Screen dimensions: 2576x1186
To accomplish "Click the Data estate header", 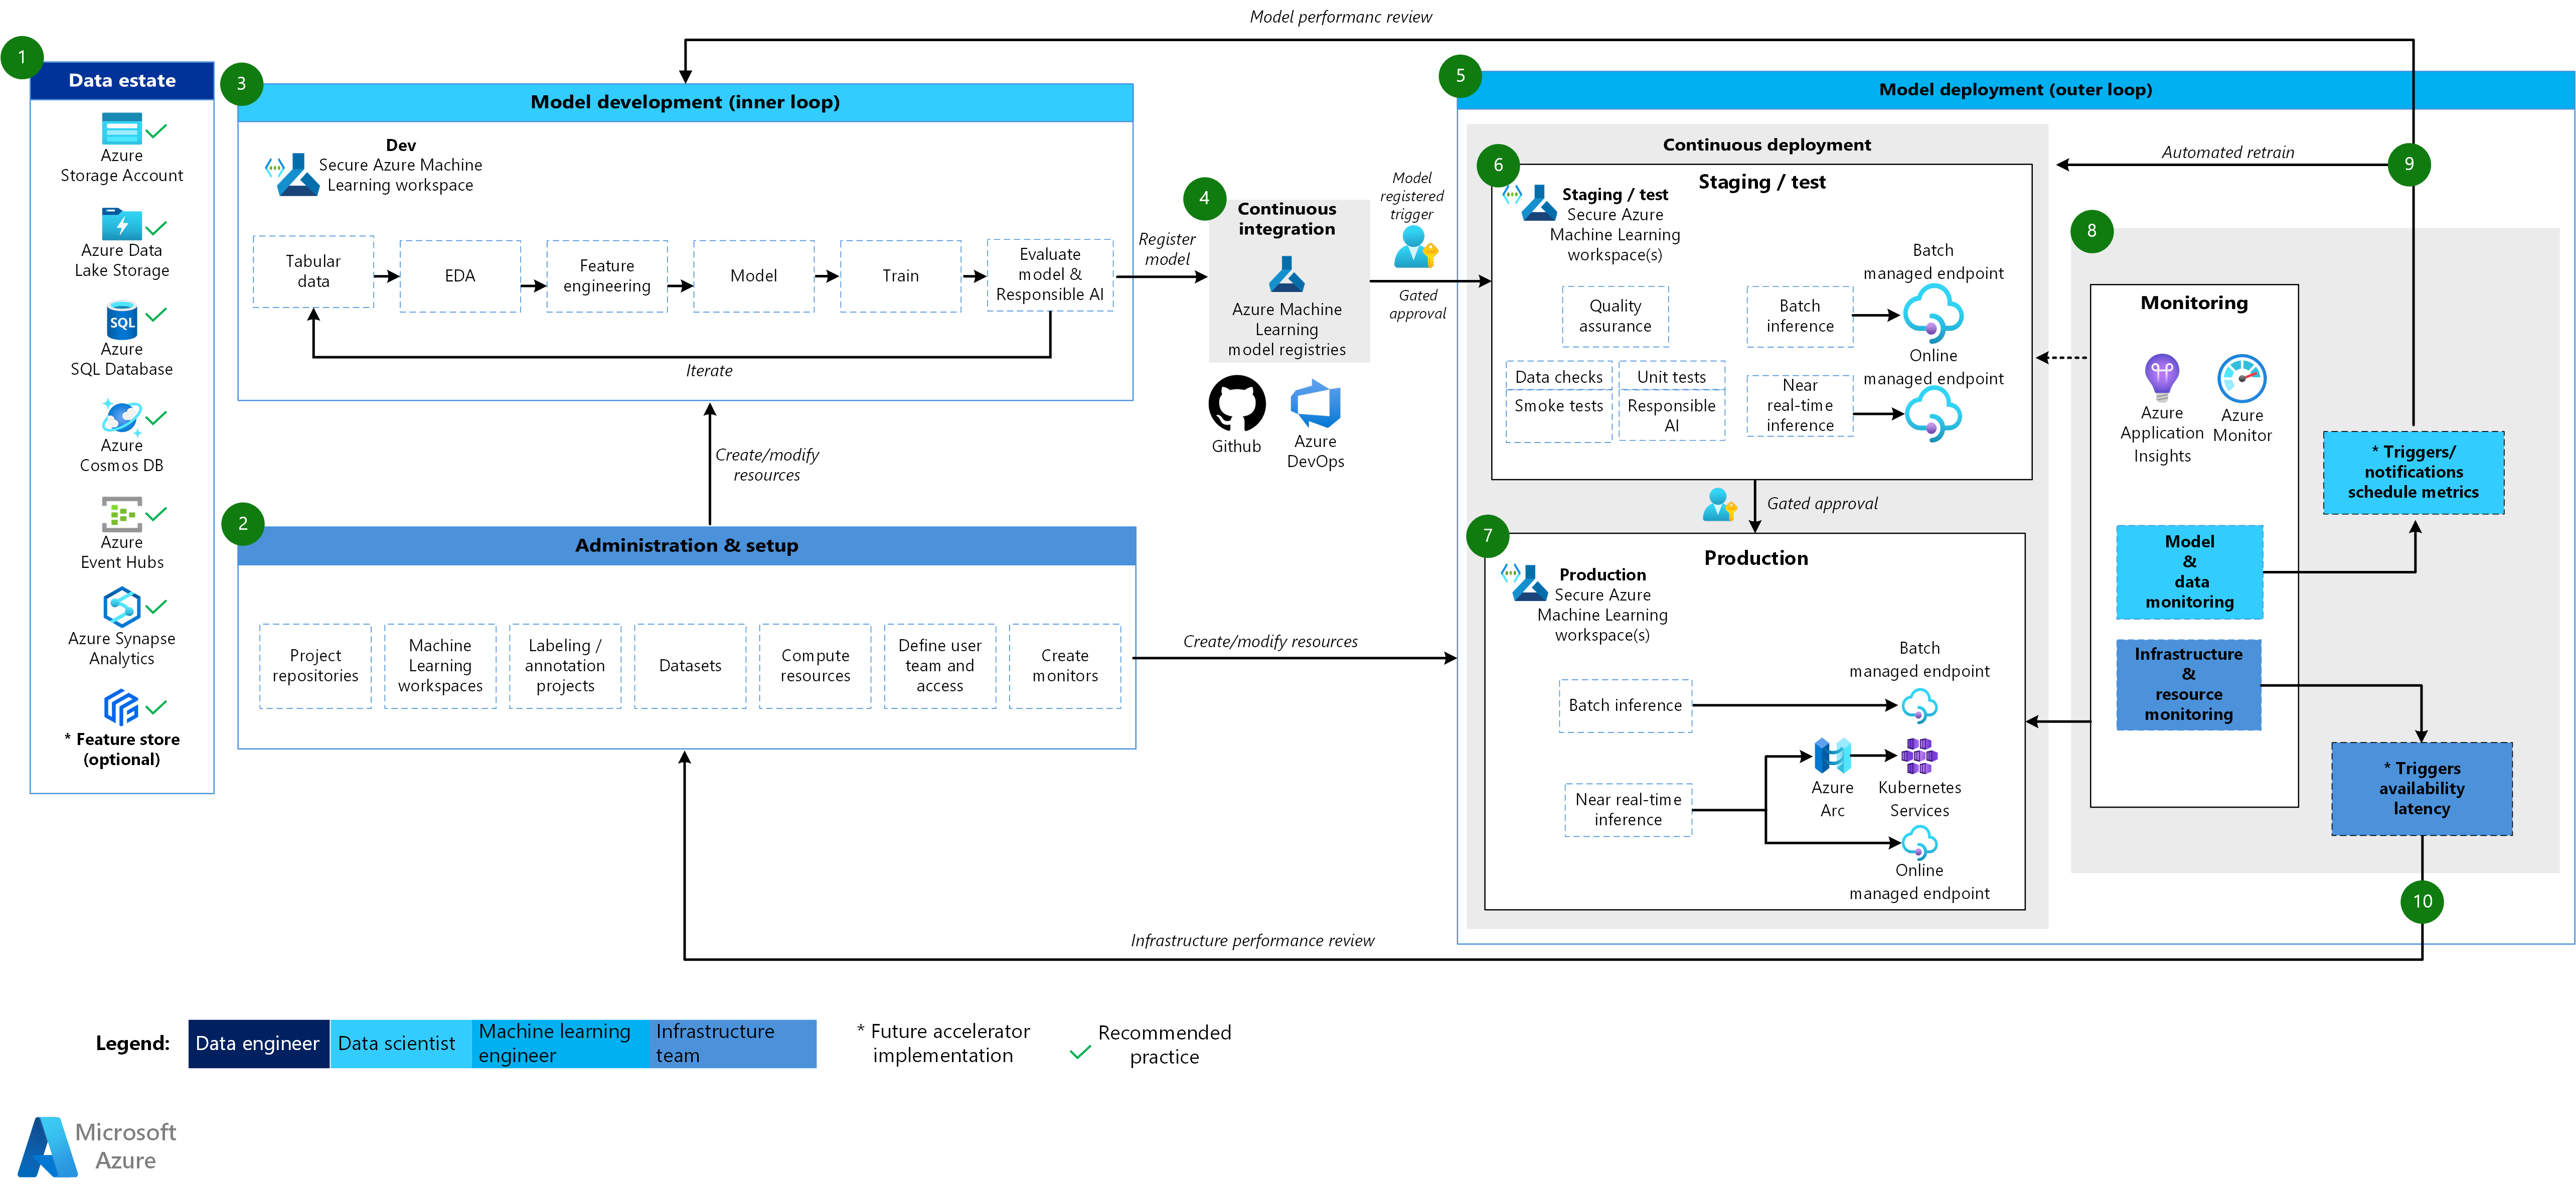I will 122,80.
